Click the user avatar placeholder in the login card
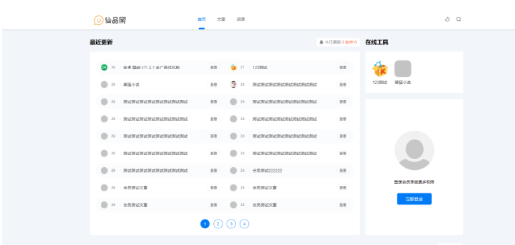 (x=414, y=150)
